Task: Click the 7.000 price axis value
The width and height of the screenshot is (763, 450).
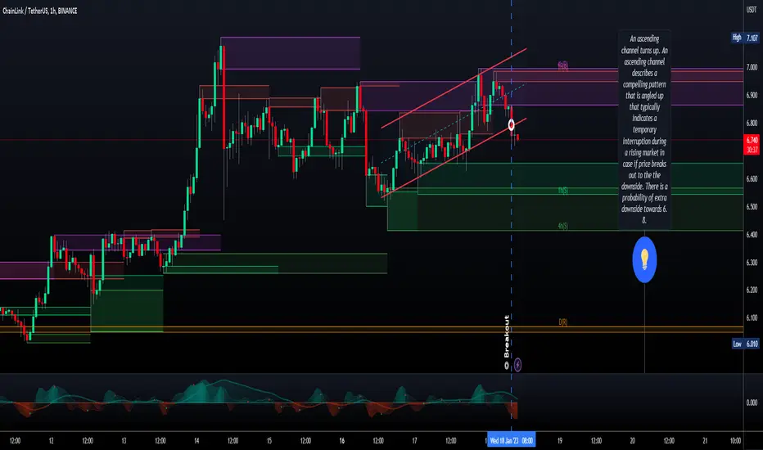Action: tap(752, 67)
